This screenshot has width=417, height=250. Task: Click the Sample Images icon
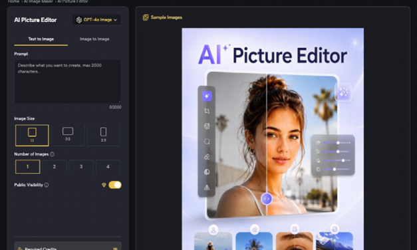146,17
